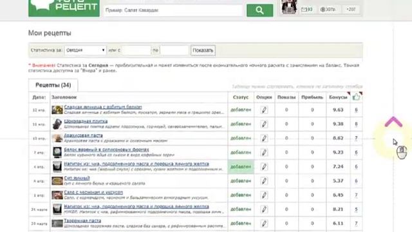
Task: Edit the Арахисовая паста recipe with the pencil icon
Action: 265,138
